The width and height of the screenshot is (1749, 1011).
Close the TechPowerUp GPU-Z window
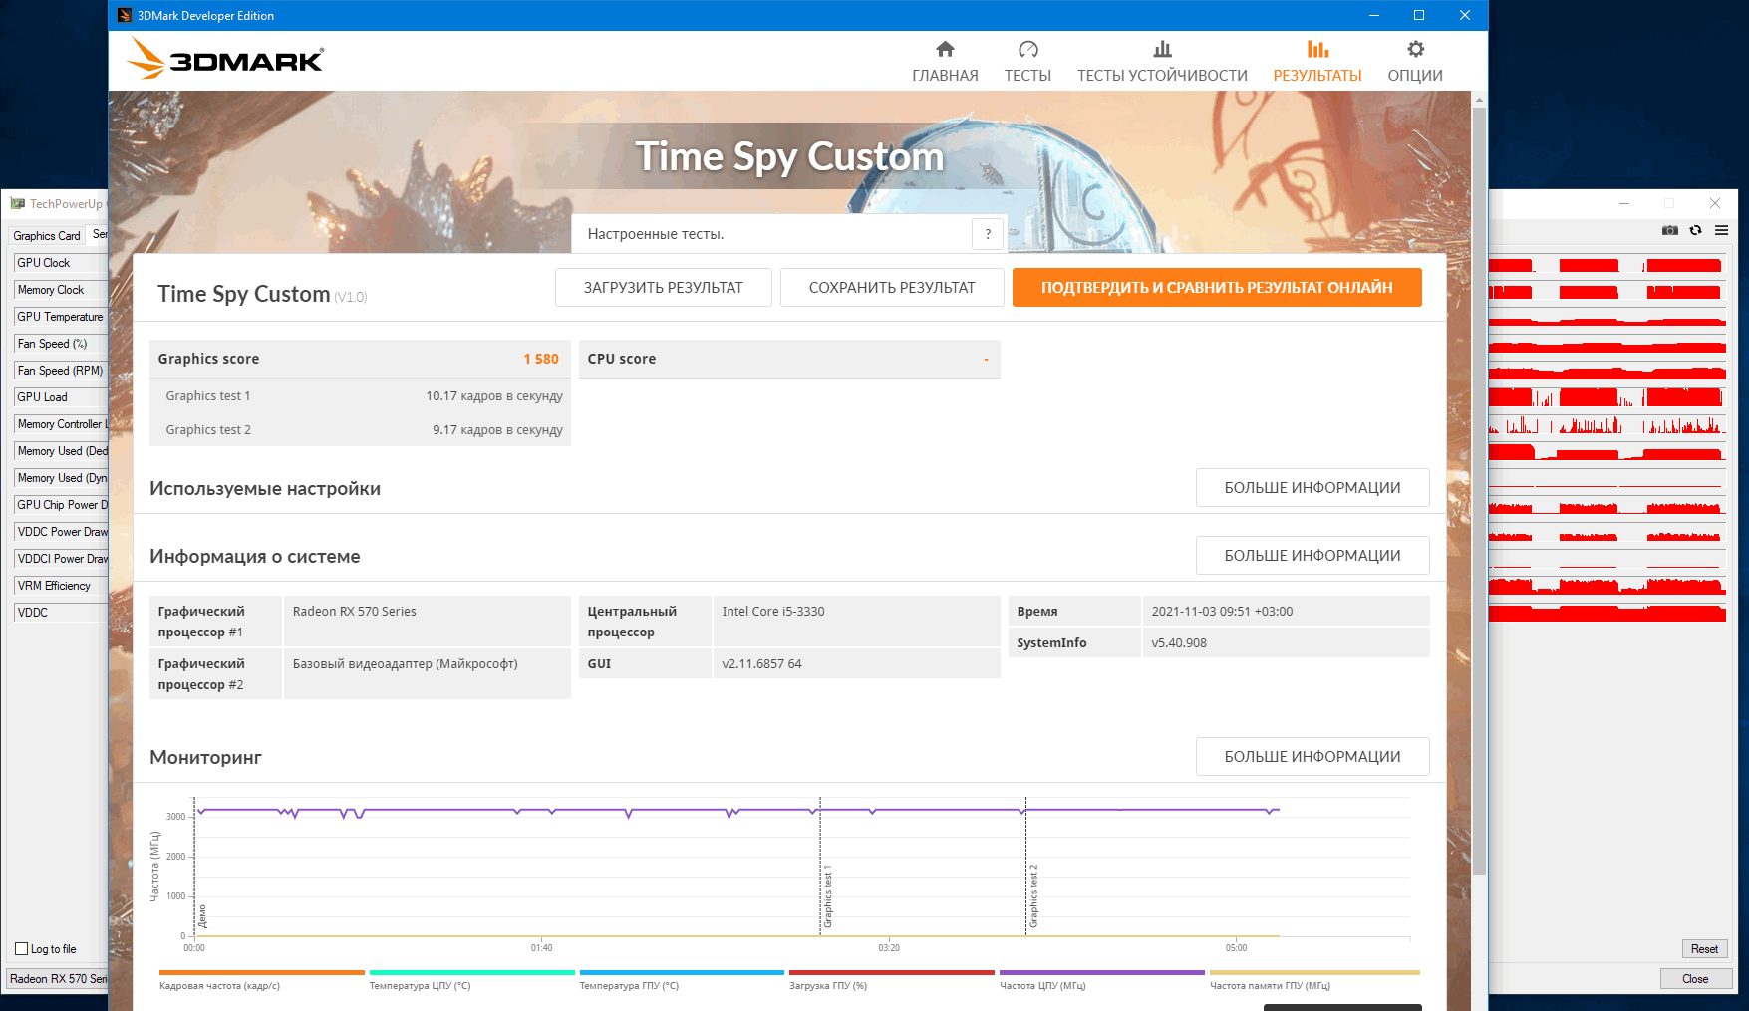pyautogui.click(x=1715, y=203)
